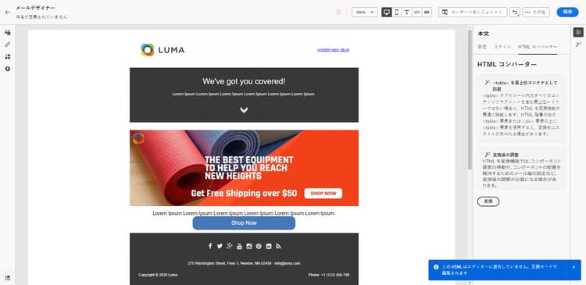Switch to plain text view

[406, 12]
